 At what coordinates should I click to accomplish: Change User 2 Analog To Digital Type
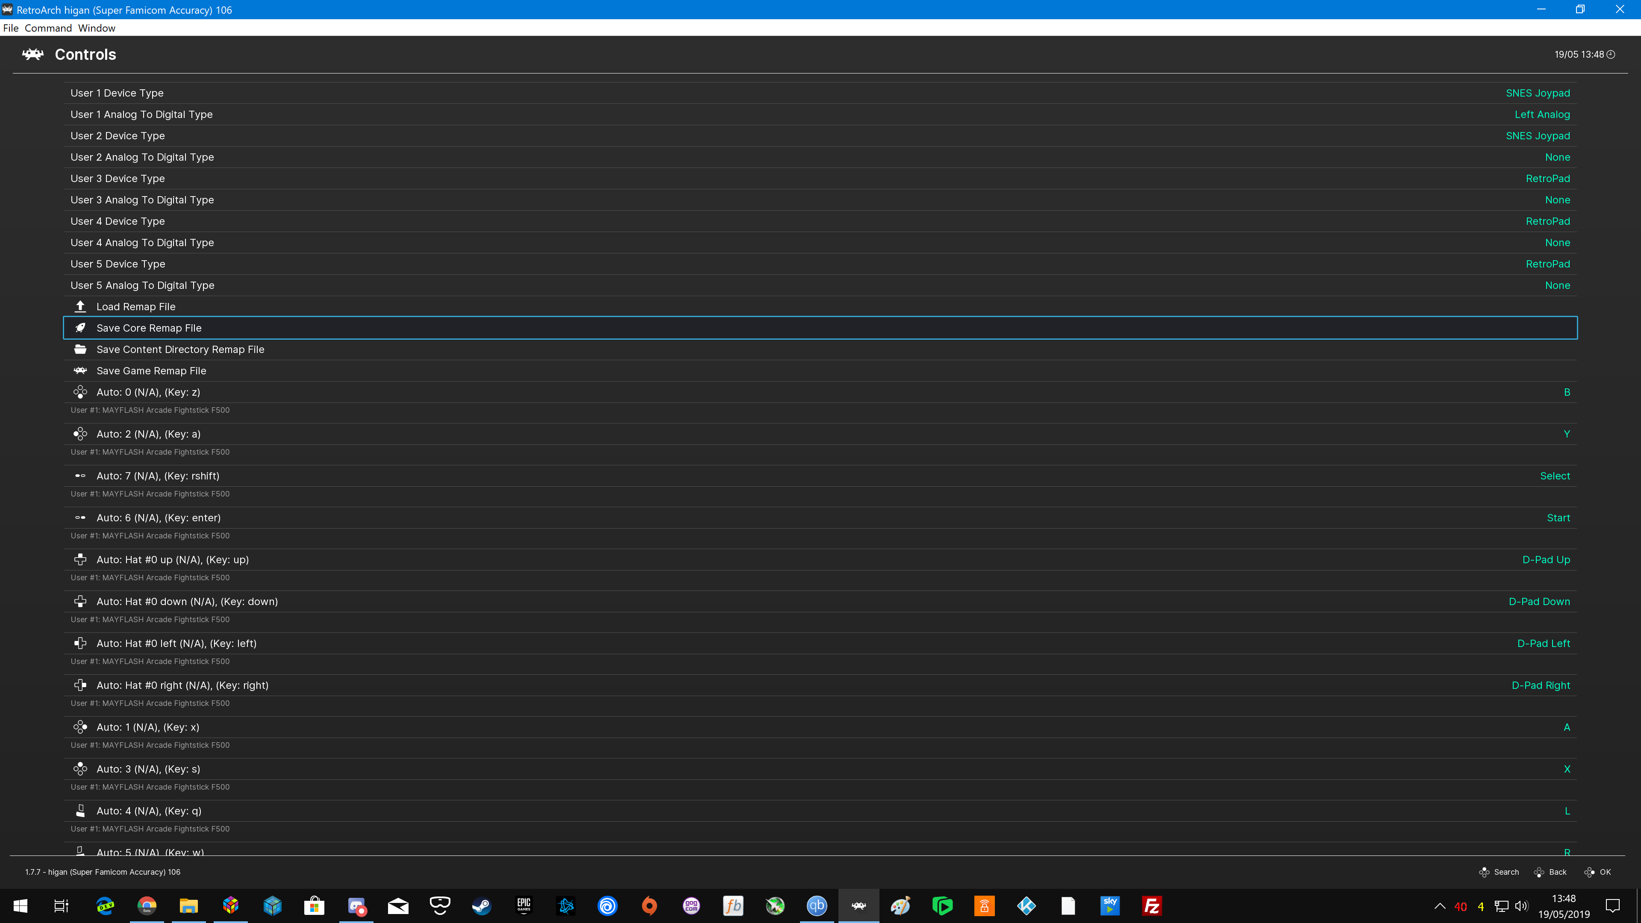pyautogui.click(x=820, y=157)
